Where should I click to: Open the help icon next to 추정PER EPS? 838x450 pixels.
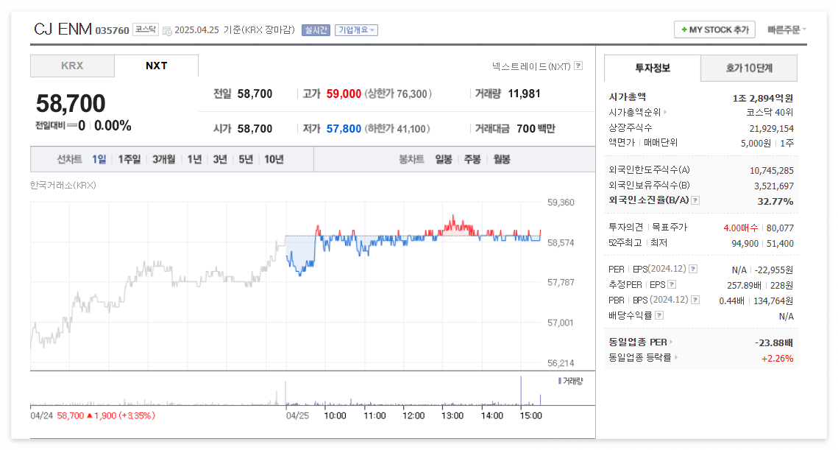pos(671,285)
